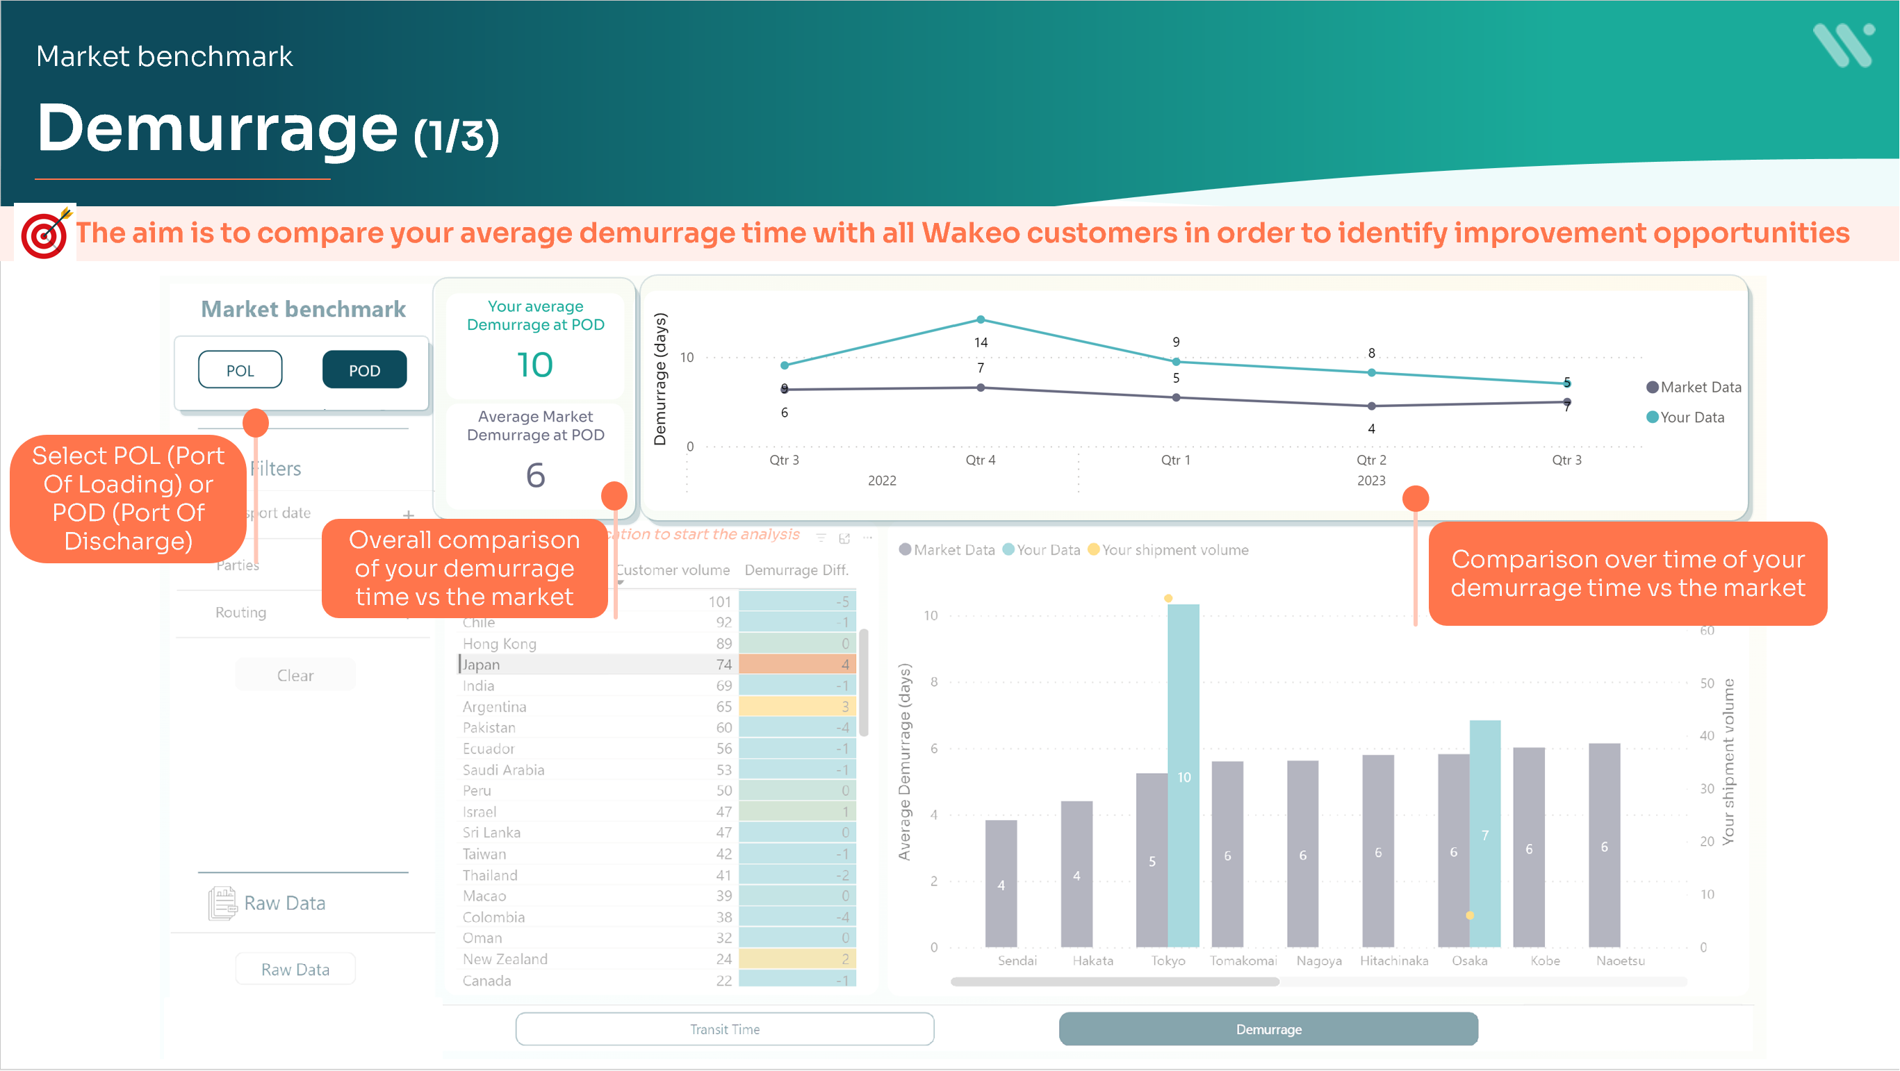The width and height of the screenshot is (1900, 1071).
Task: Click the Market Data legend dot in line chart
Action: click(1652, 387)
